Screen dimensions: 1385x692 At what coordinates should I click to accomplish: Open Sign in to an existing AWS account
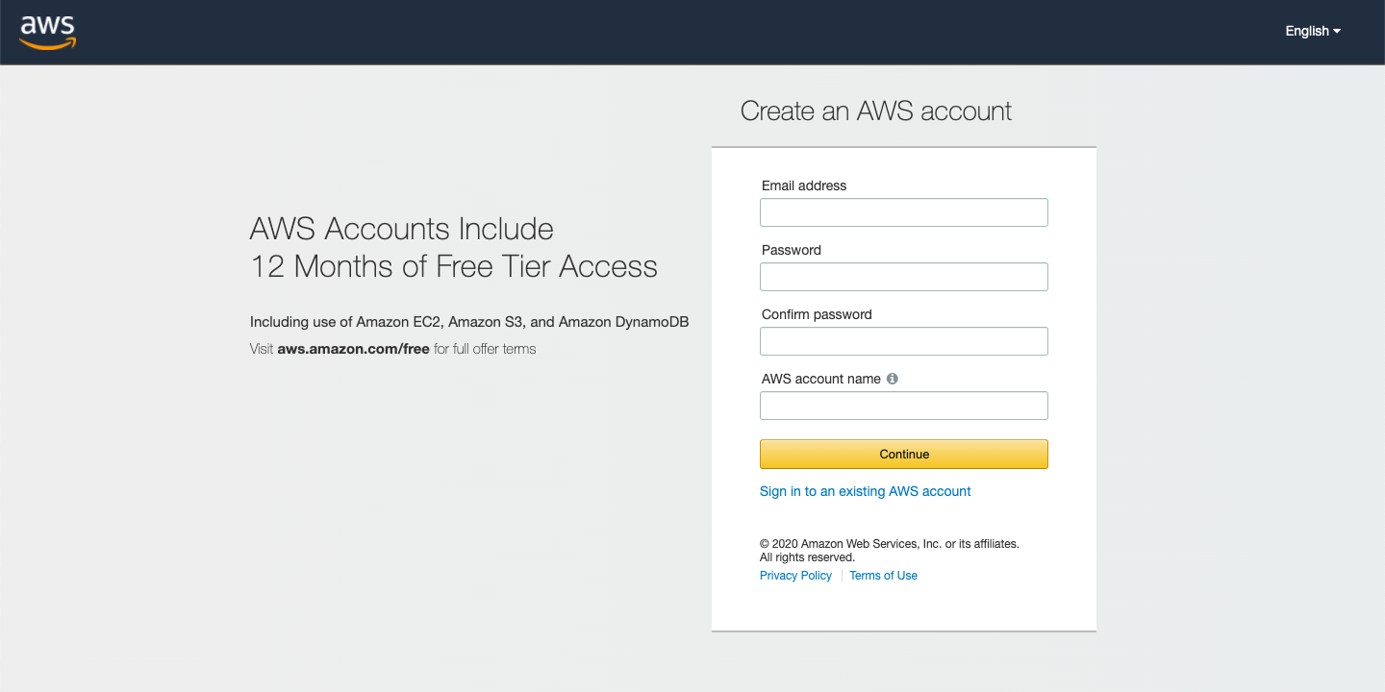pyautogui.click(x=866, y=491)
